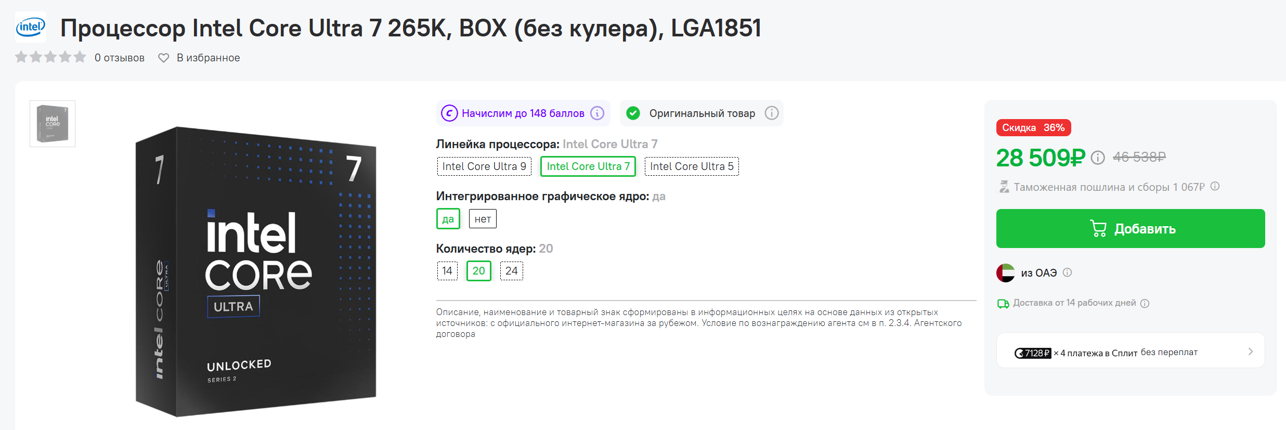Choose integrated graphics 'нет'
This screenshot has height=430, width=1286.
483,219
